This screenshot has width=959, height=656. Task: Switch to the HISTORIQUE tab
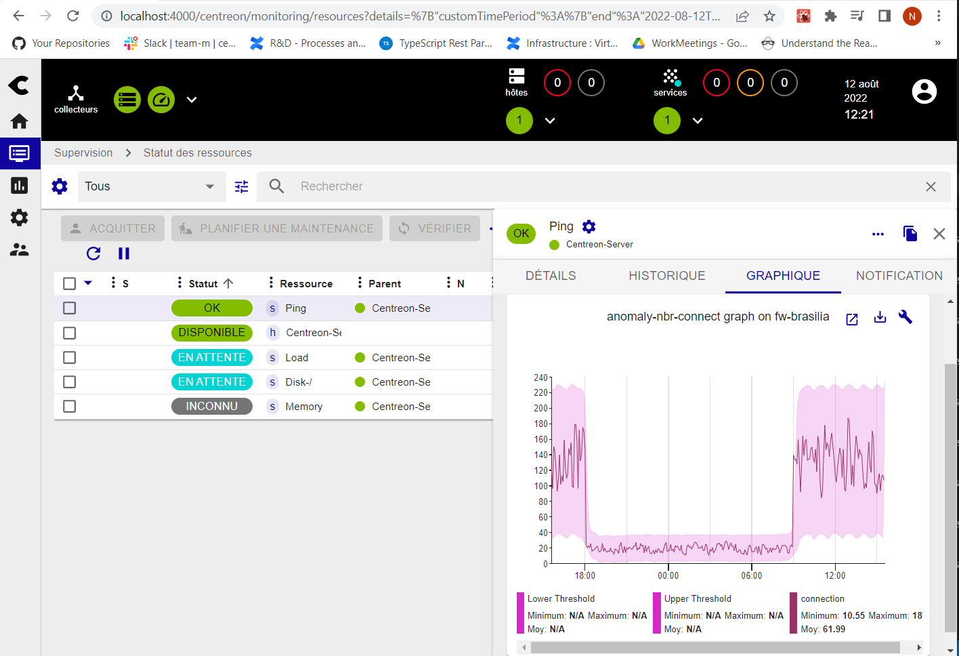667,276
